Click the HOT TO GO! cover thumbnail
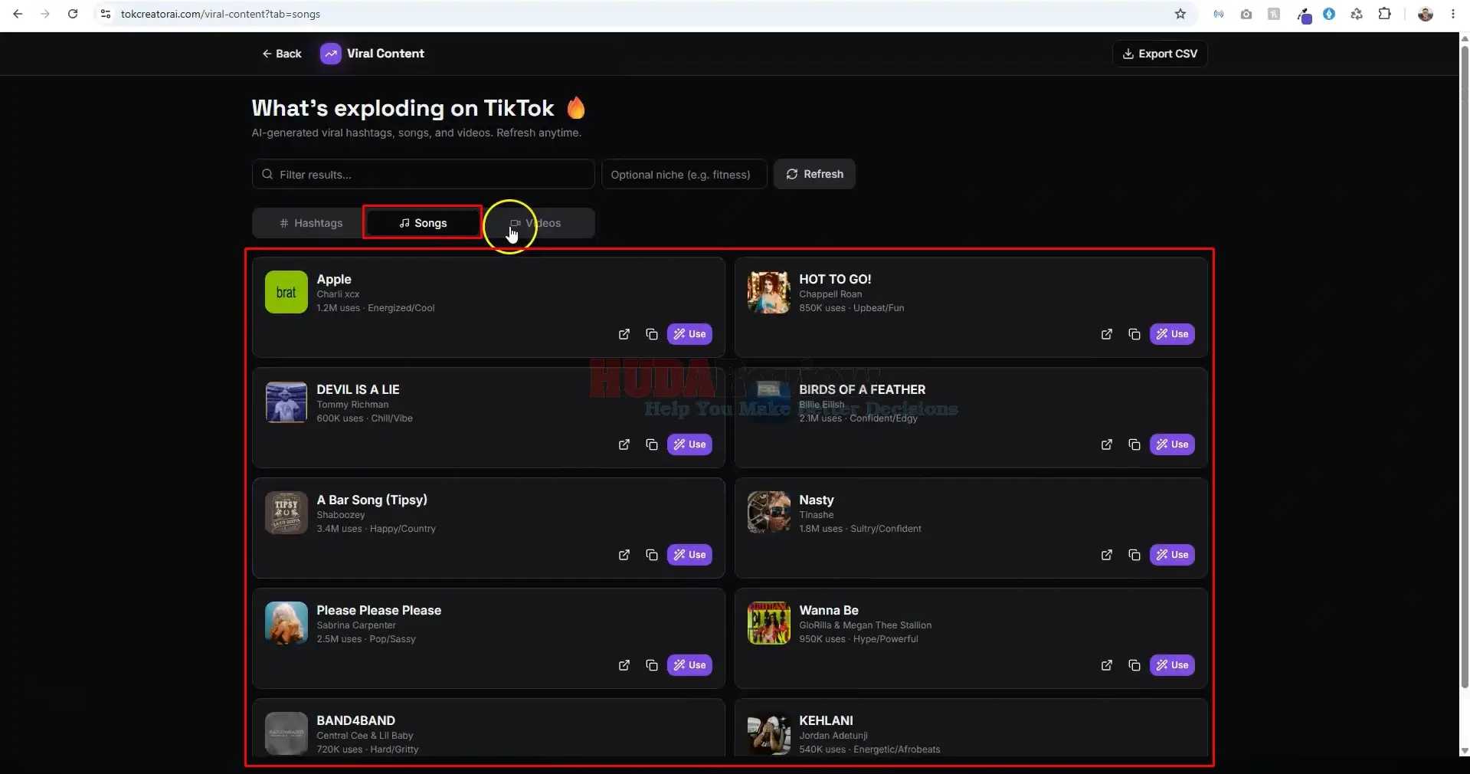Viewport: 1470px width, 774px height. (769, 292)
